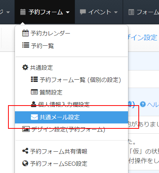The image size is (159, 173).
Task: Click the list icon beside 予約一覧
Action: (x=26, y=45)
